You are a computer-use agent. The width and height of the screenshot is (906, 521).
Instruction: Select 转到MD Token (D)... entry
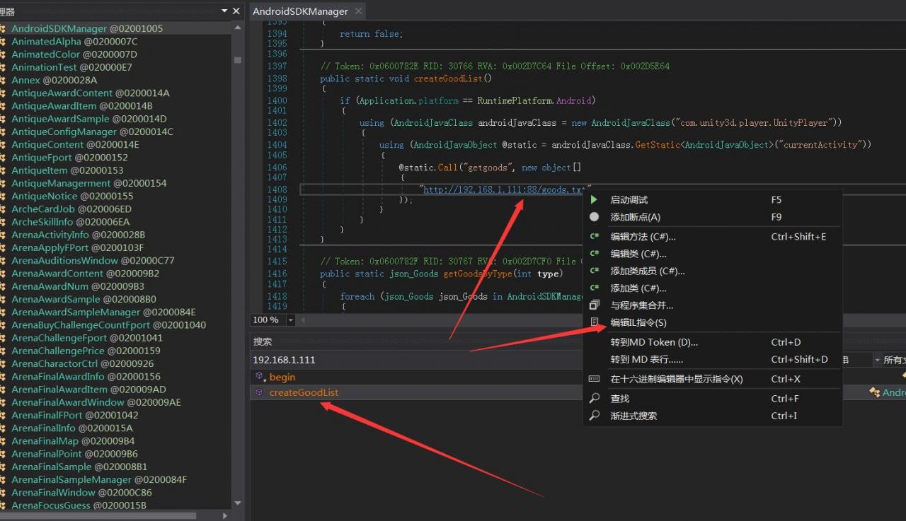(654, 342)
